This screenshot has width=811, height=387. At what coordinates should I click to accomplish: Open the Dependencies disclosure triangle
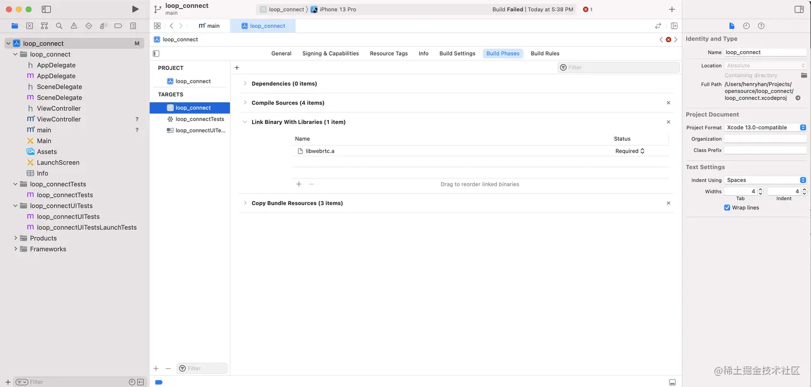245,84
